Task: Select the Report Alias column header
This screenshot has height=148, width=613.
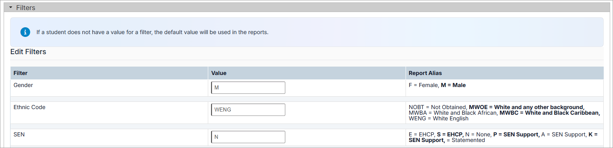Action: (x=425, y=73)
